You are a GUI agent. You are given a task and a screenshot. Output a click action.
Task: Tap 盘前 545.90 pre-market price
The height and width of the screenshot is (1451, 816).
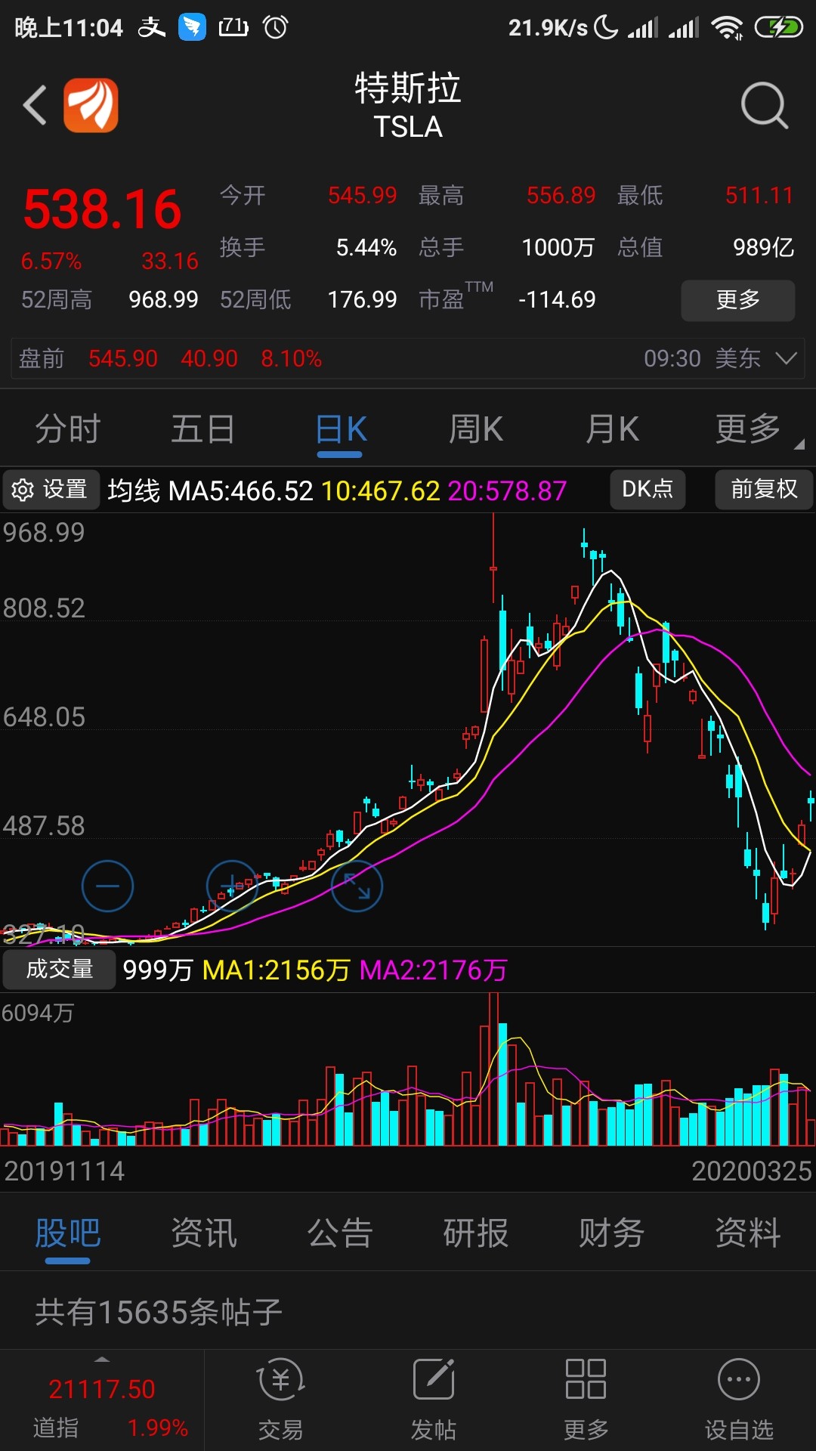click(x=123, y=358)
